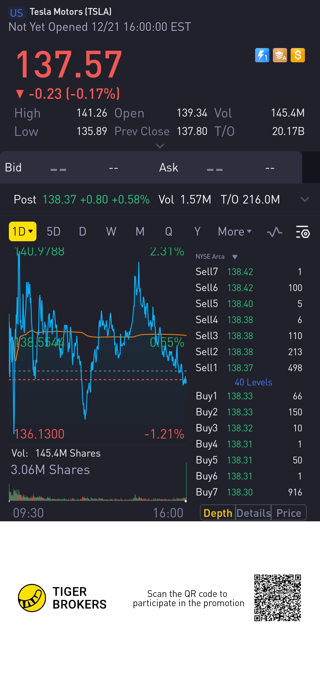The width and height of the screenshot is (320, 675).
Task: Open the NYSE Arca exchange dropdown
Action: (217, 257)
